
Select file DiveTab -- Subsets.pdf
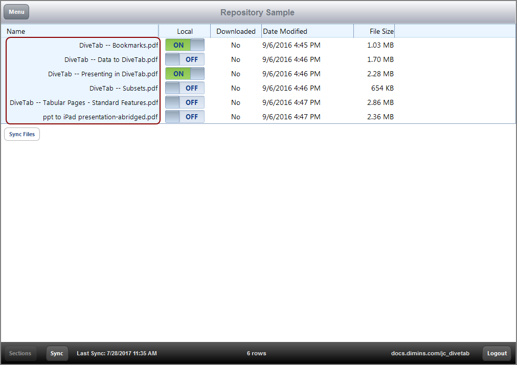(124, 89)
